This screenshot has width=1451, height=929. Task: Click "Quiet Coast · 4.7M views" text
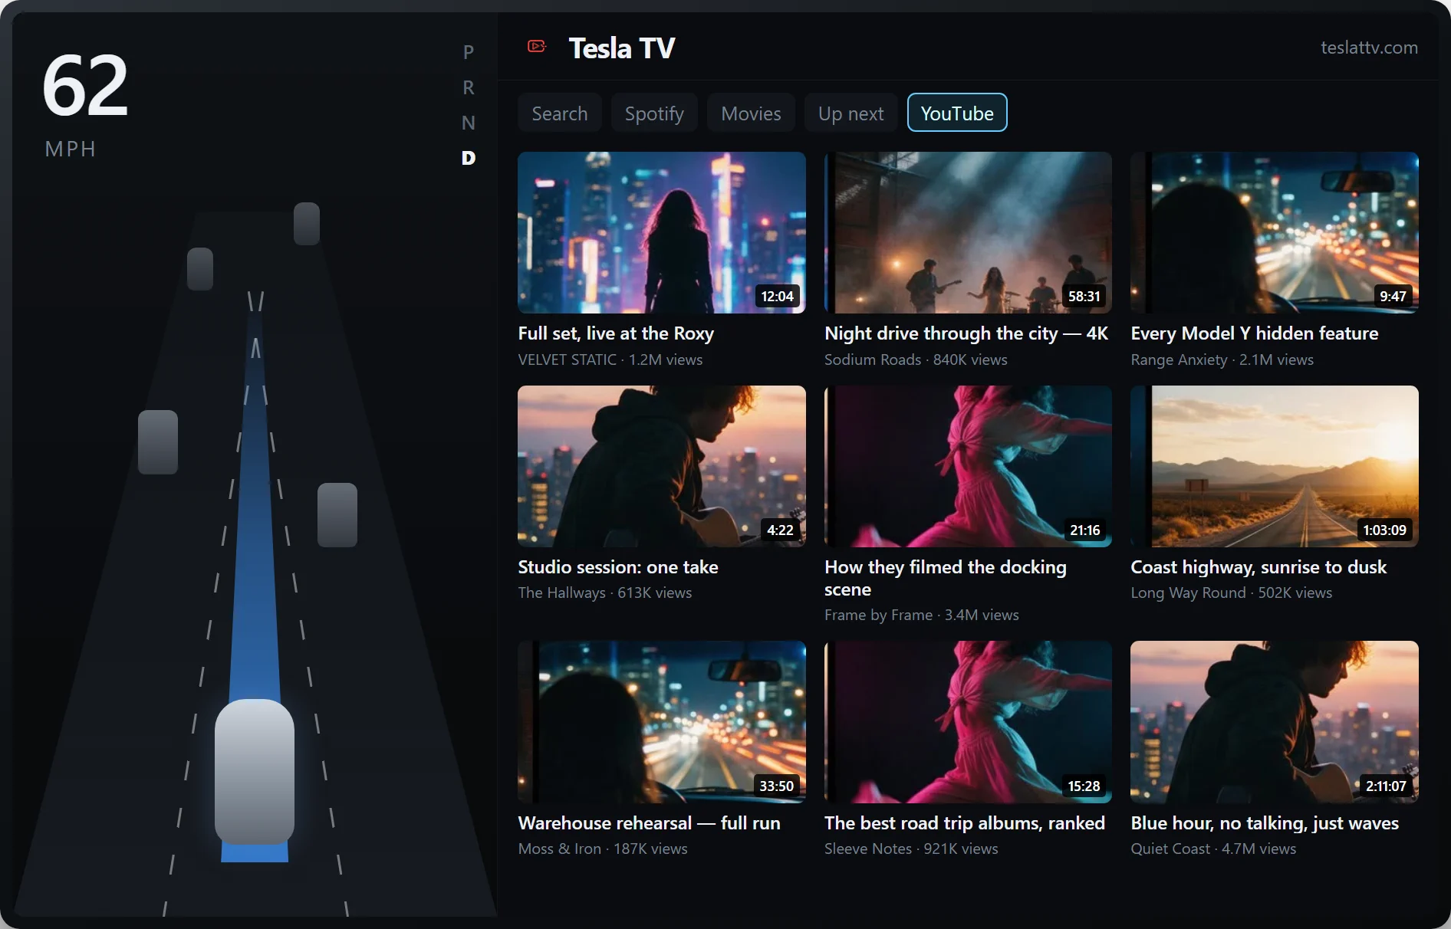point(1213,849)
